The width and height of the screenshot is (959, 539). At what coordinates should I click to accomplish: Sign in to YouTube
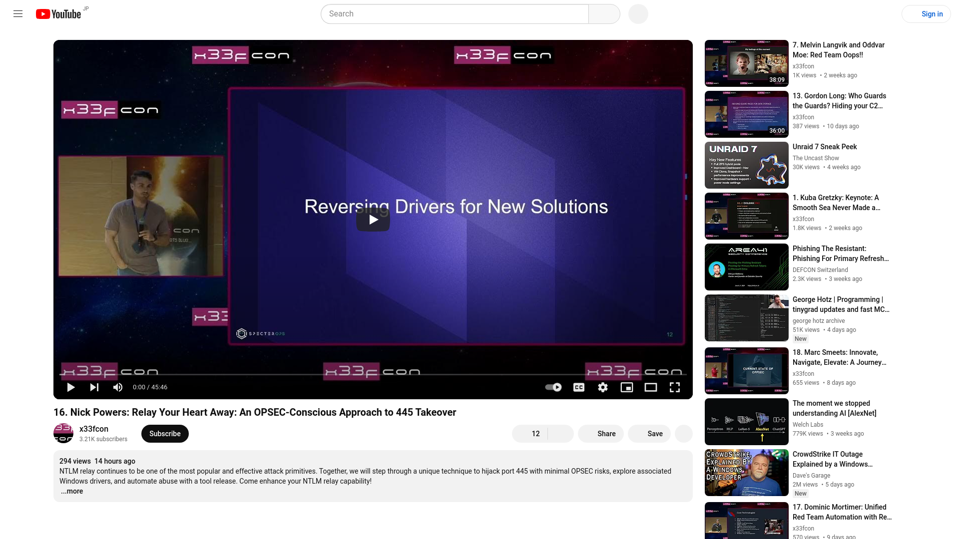(926, 14)
